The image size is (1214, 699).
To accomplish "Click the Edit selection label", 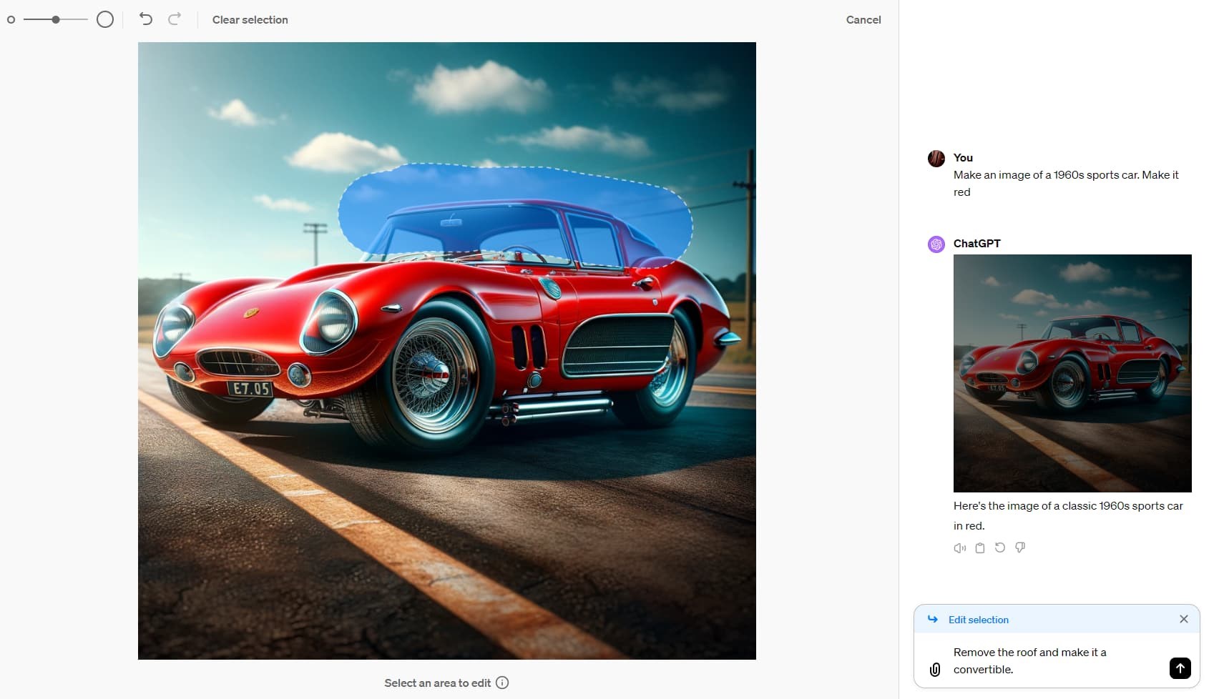I will [x=978, y=620].
